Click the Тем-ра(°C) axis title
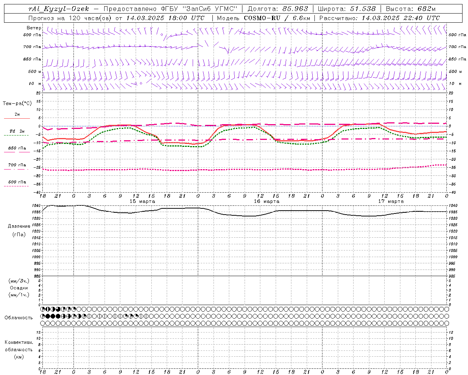This screenshot has height=375, width=468. pyautogui.click(x=17, y=104)
